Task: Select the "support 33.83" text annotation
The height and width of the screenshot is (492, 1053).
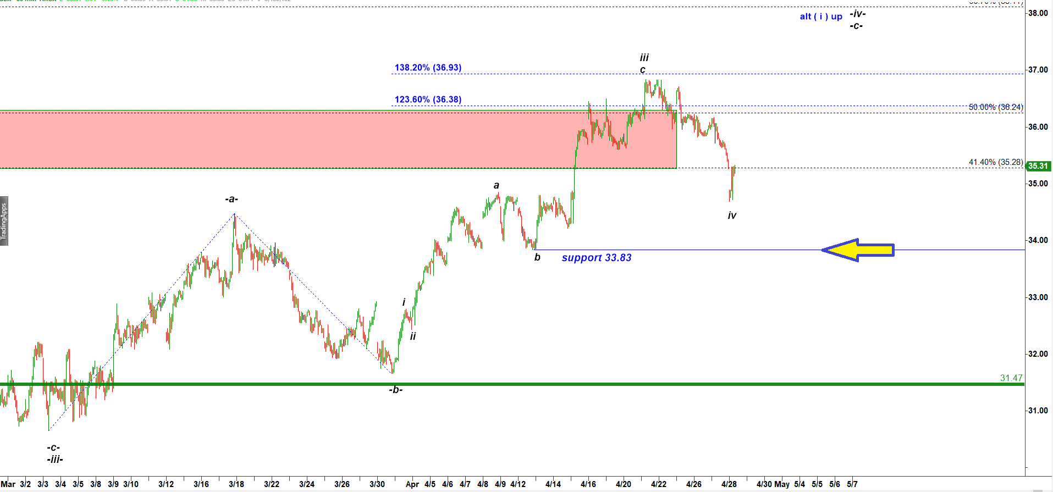Action: [596, 258]
